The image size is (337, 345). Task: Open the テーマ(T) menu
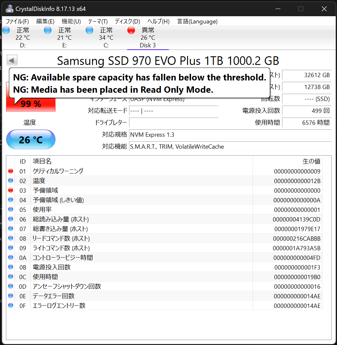[x=98, y=21]
